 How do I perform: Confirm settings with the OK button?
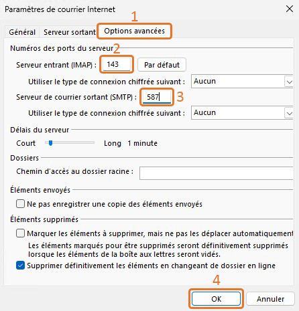[216, 299]
